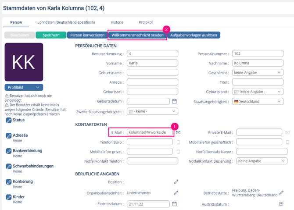This screenshot has height=210, width=294.
Task: Click the edit pencil icon beside Adresse
Action: 9,136
